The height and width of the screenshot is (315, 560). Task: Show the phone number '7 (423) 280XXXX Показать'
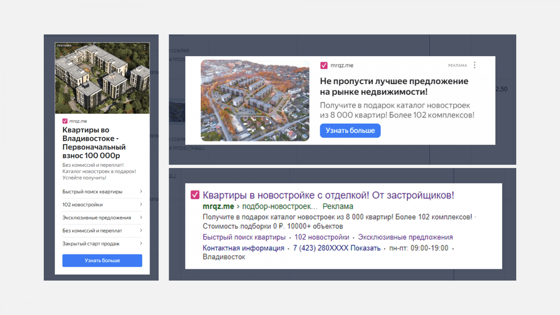click(337, 248)
